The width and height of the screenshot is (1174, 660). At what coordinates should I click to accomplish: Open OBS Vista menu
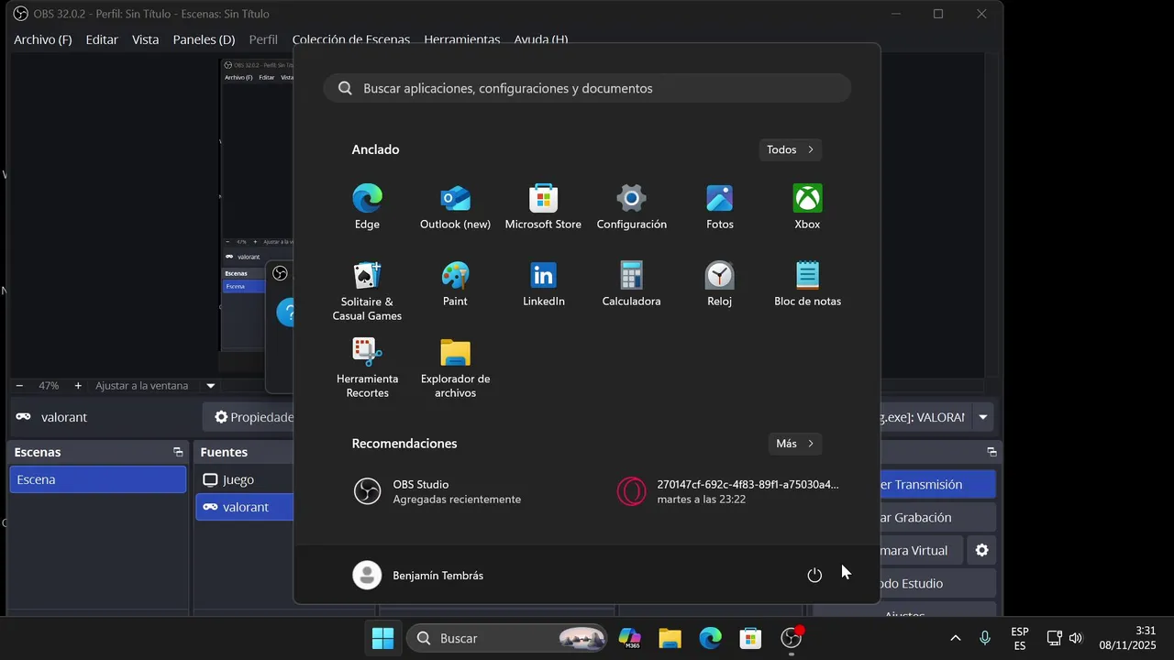[145, 39]
